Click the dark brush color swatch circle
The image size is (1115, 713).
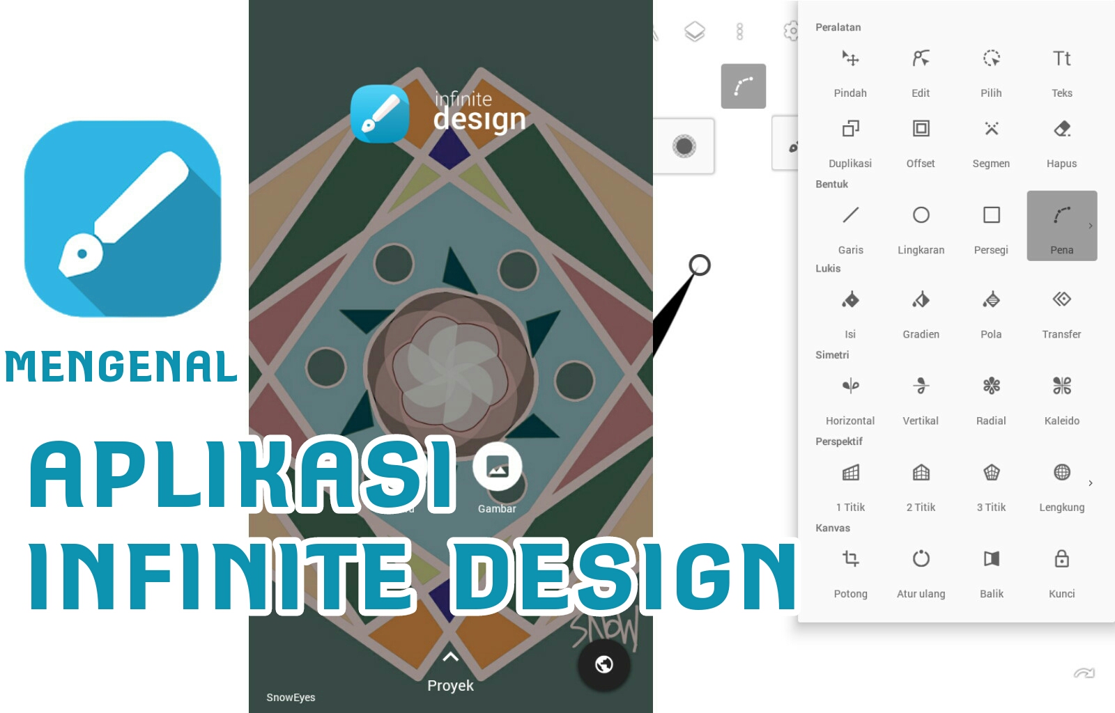(x=686, y=146)
